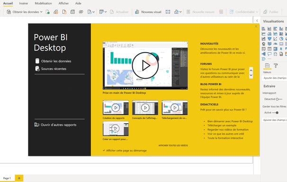Image resolution: width=287 pixels, height=182 pixels.
Task: Open the Modélisation ribbon tab
Action: 44,3
